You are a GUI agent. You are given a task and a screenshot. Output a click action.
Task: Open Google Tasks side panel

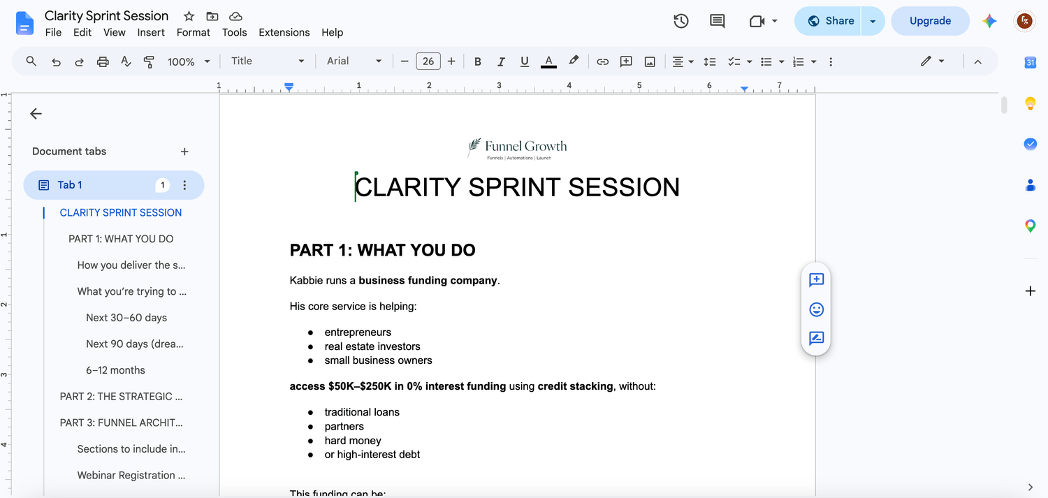click(1030, 144)
